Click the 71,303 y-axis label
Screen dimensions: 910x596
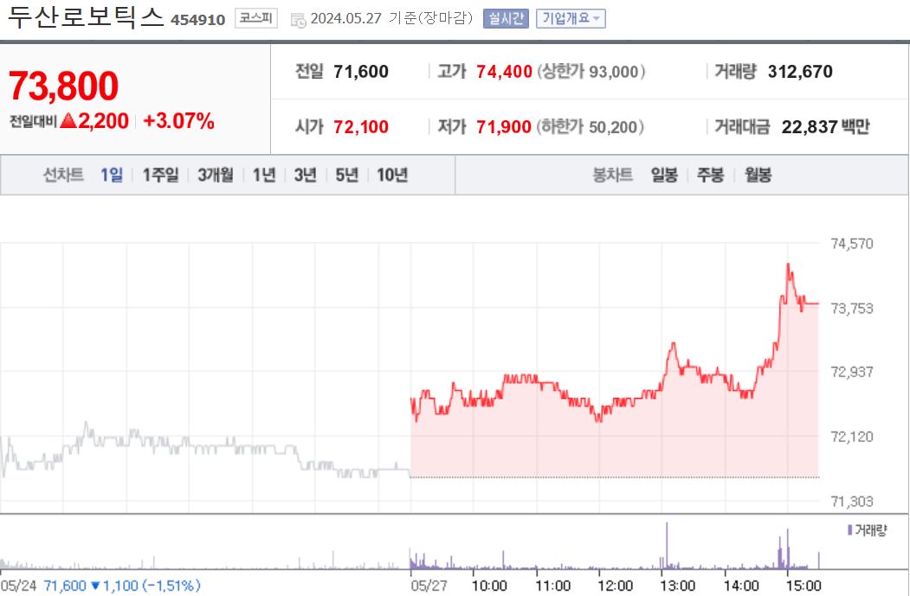tap(851, 501)
